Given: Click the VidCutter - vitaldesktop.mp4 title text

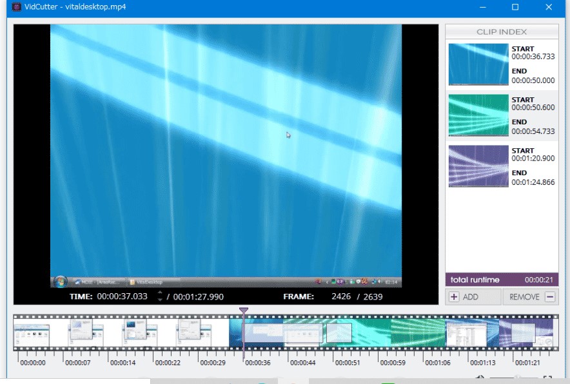Looking at the screenshot, I should tap(75, 7).
